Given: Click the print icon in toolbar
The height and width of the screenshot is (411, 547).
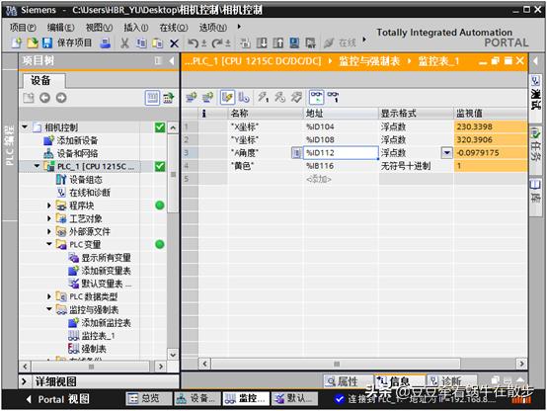Looking at the screenshot, I should (x=105, y=42).
